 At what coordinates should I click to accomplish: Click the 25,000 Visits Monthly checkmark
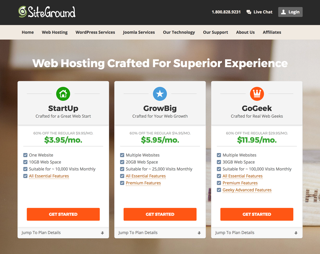pyautogui.click(x=122, y=169)
